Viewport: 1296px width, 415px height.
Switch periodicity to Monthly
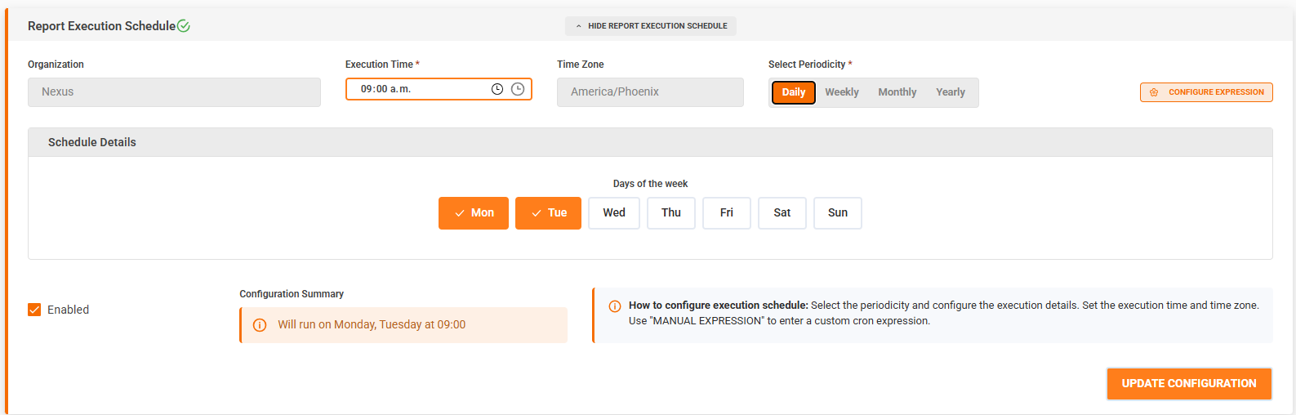point(897,92)
